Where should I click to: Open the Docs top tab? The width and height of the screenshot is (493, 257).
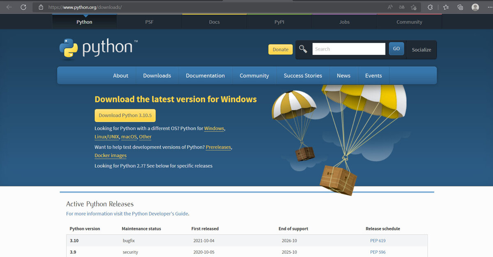[x=214, y=22]
